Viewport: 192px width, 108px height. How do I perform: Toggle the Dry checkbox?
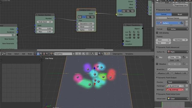click(x=157, y=57)
